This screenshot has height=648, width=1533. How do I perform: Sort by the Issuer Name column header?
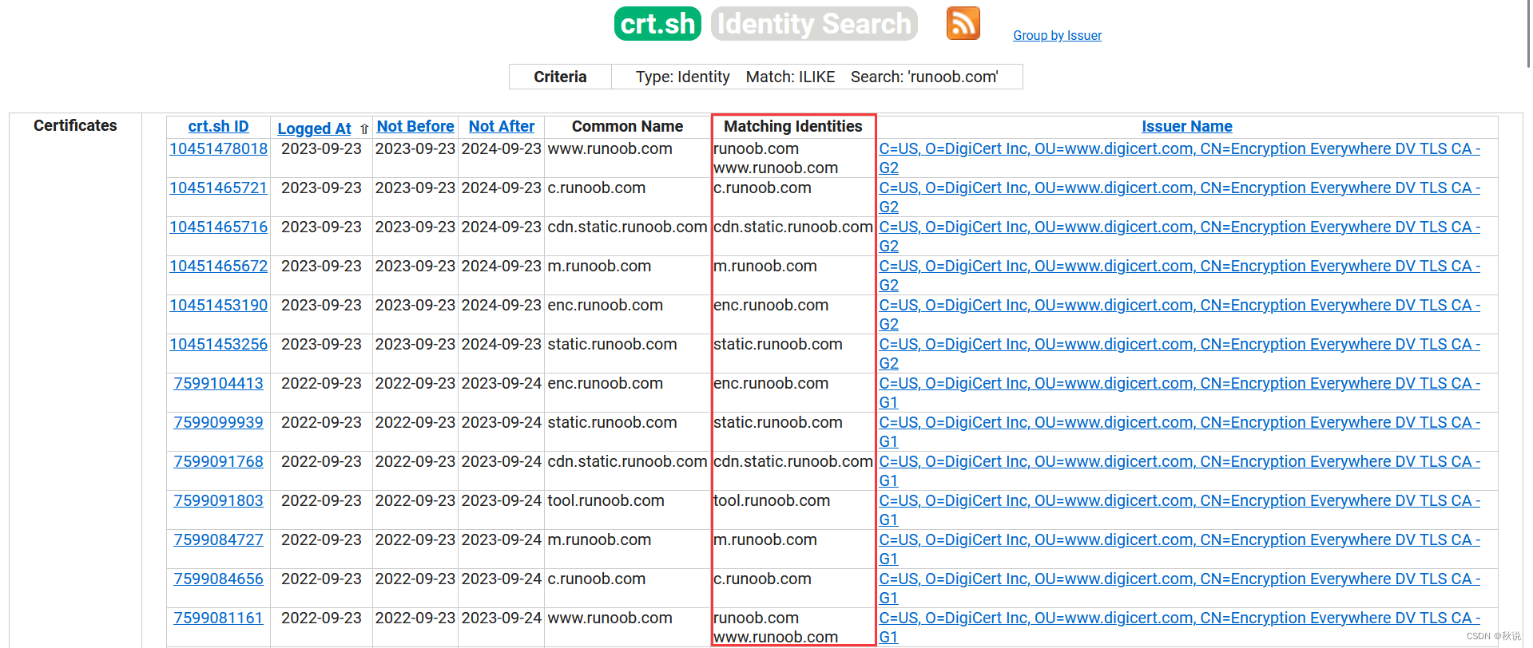point(1186,126)
